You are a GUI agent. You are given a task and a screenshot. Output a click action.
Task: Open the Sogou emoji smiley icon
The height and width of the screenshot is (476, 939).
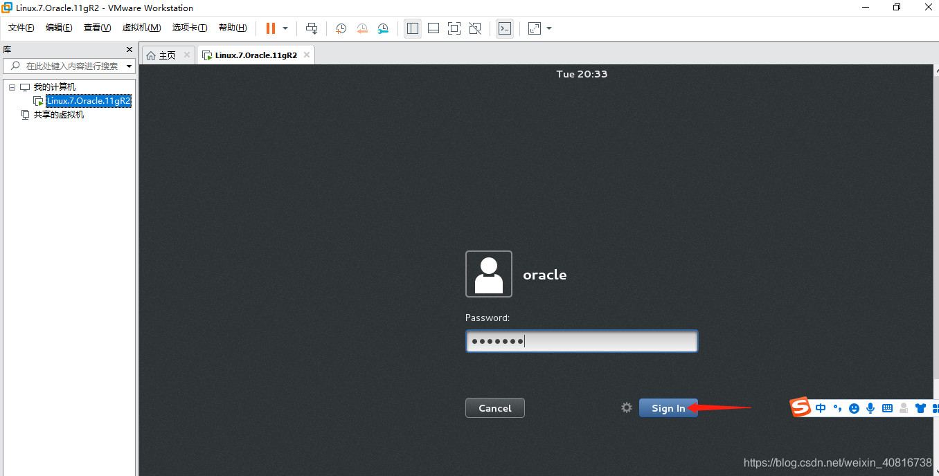coord(854,408)
